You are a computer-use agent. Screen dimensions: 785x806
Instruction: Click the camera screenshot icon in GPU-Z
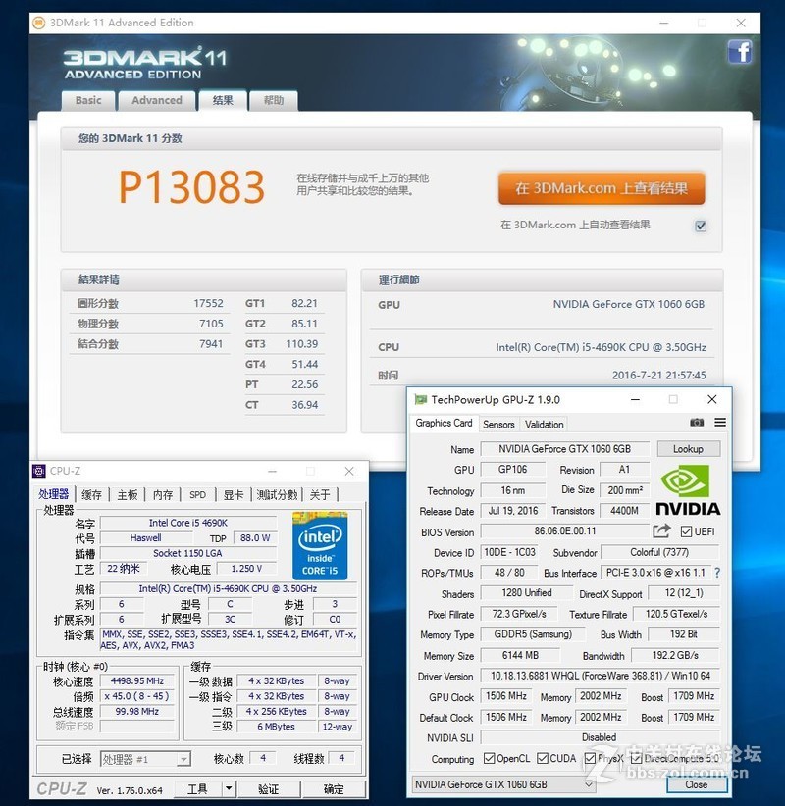697,422
